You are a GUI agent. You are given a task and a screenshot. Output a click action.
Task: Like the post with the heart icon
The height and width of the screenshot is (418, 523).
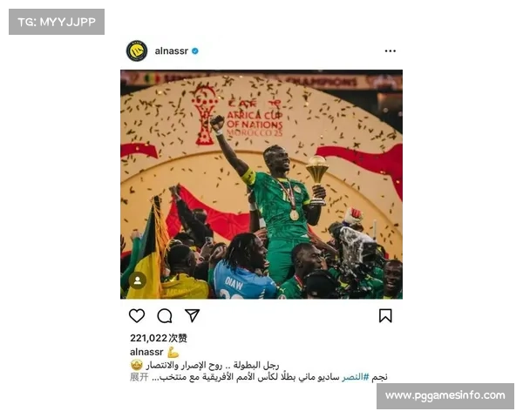coord(137,315)
